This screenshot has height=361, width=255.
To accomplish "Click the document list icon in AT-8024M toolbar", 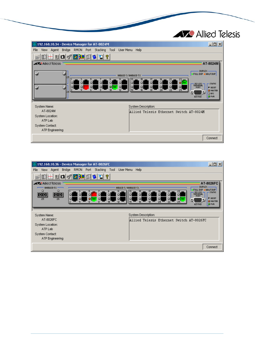I will pyautogui.click(x=56, y=57).
